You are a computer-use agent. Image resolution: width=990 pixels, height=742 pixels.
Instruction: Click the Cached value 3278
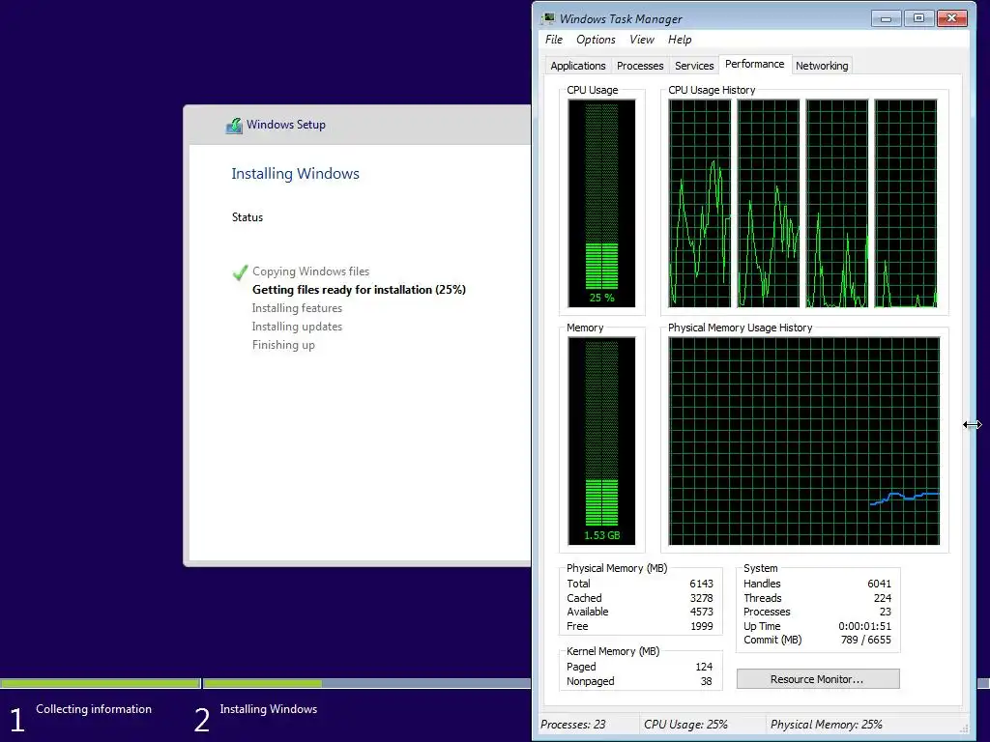(701, 597)
